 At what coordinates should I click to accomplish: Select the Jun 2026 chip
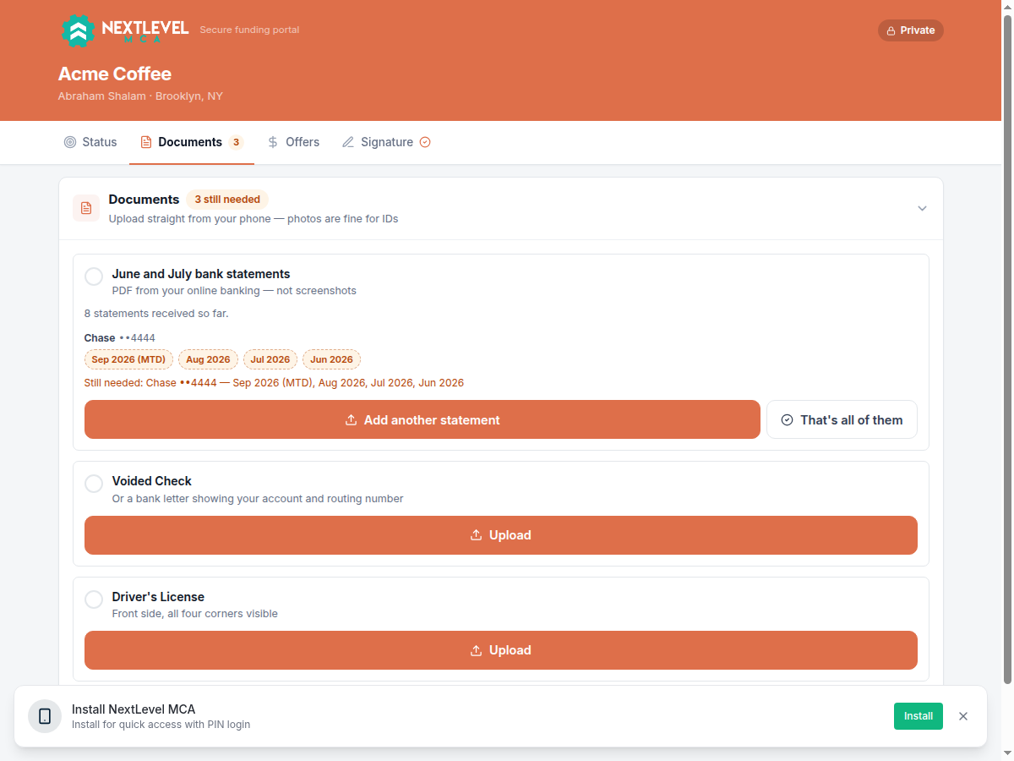pyautogui.click(x=331, y=359)
